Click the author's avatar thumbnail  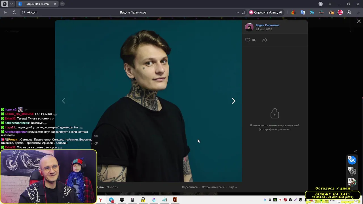(249, 27)
